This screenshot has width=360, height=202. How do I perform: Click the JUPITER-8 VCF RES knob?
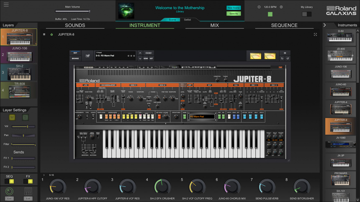(127, 187)
